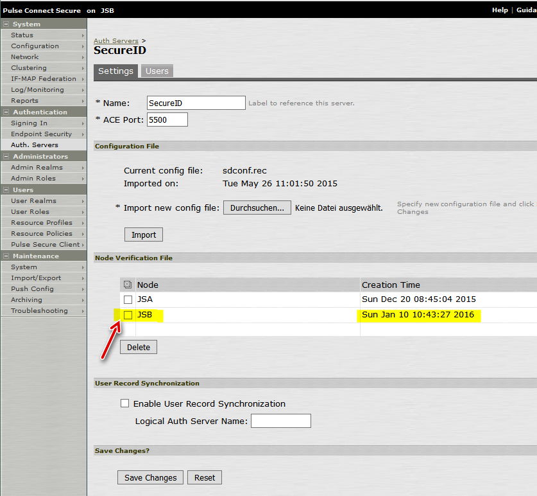Image resolution: width=537 pixels, height=496 pixels.
Task: Open the Status menu item
Action: point(44,35)
